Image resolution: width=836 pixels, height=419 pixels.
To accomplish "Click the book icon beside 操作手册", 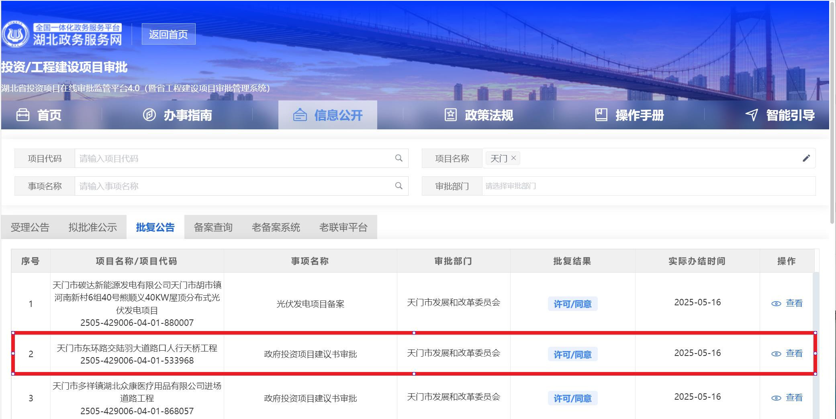I will pyautogui.click(x=601, y=115).
